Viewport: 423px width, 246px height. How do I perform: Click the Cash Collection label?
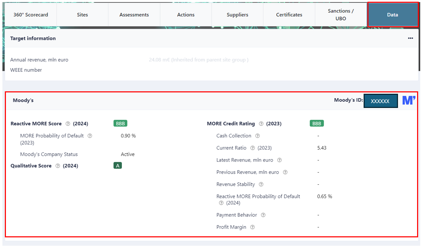[234, 136]
